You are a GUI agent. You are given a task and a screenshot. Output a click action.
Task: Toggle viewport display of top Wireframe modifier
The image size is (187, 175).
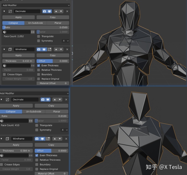pos(44,50)
